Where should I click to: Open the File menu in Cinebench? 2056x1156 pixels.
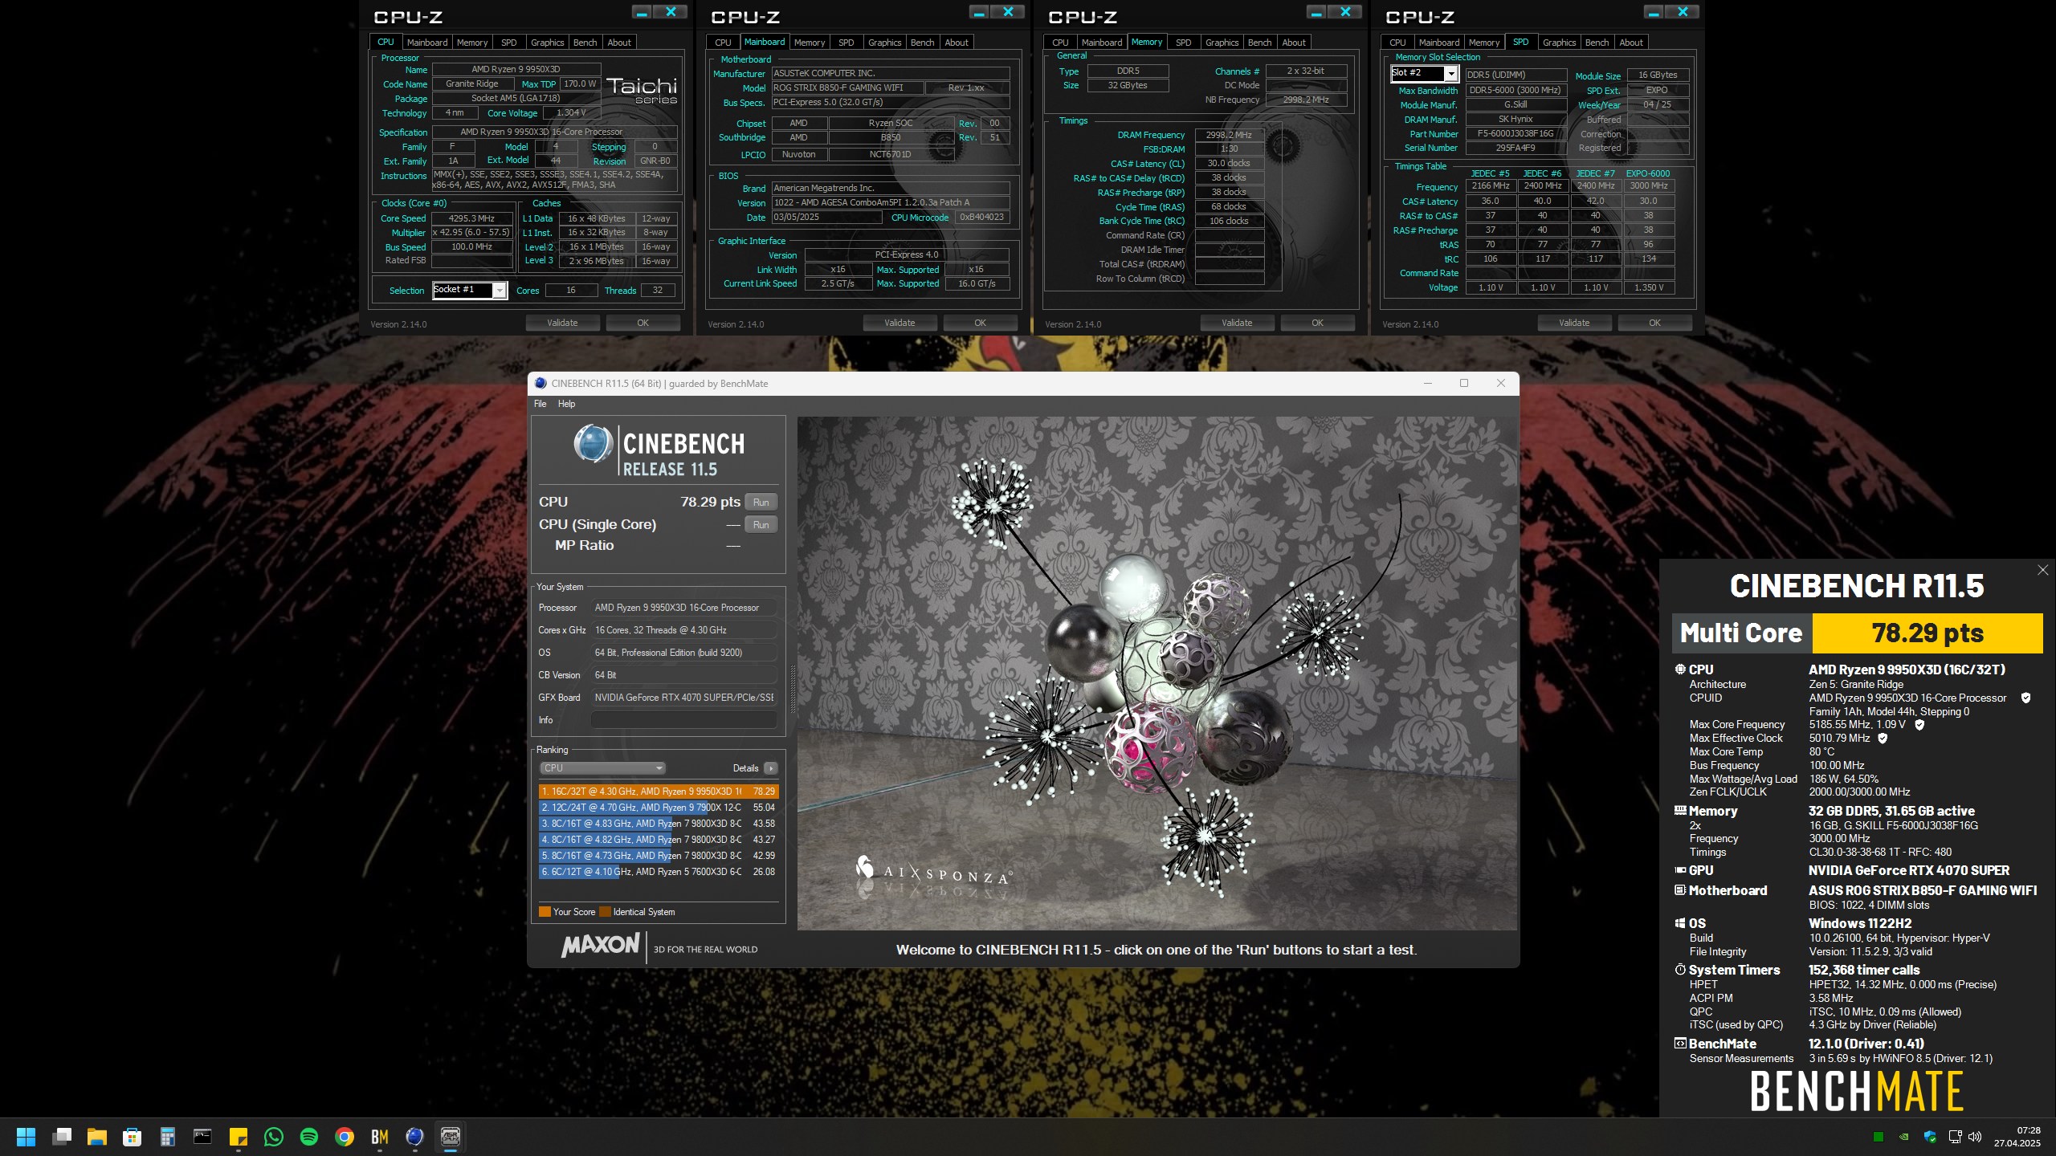[541, 404]
